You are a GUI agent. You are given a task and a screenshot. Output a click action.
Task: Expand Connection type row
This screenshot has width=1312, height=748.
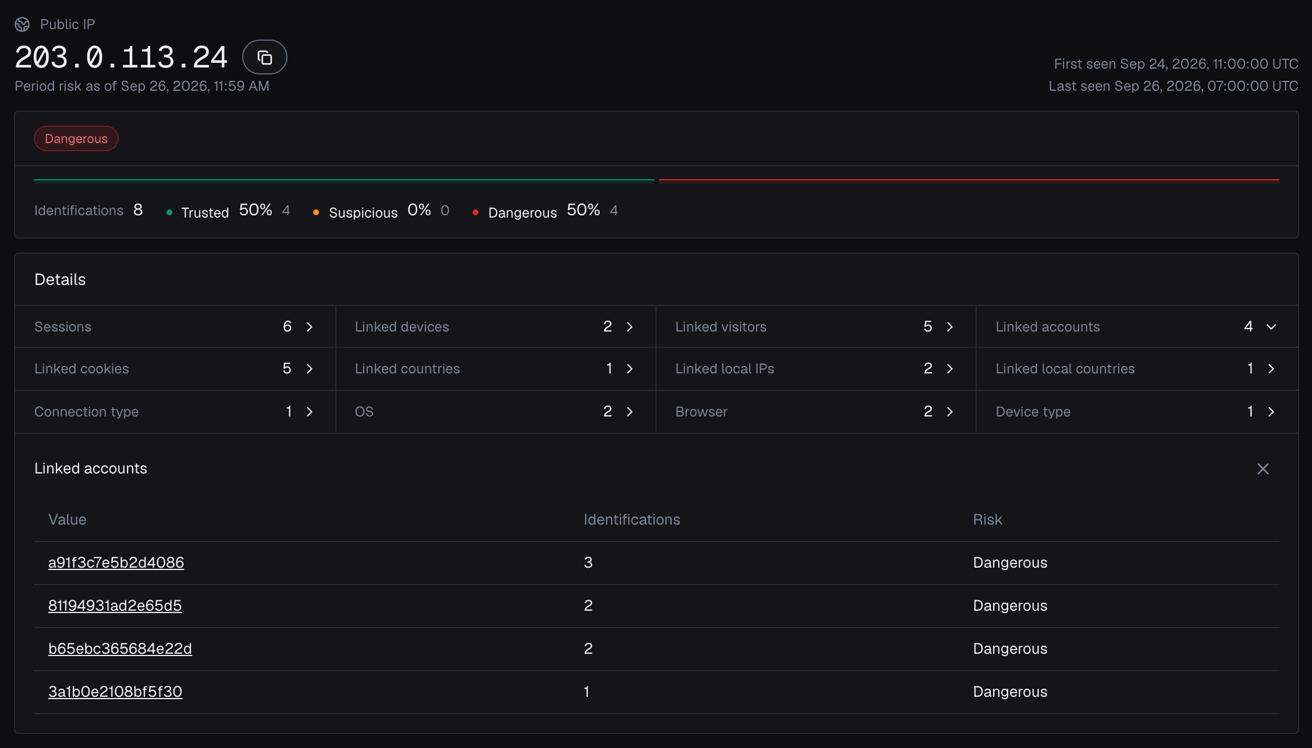(x=175, y=412)
